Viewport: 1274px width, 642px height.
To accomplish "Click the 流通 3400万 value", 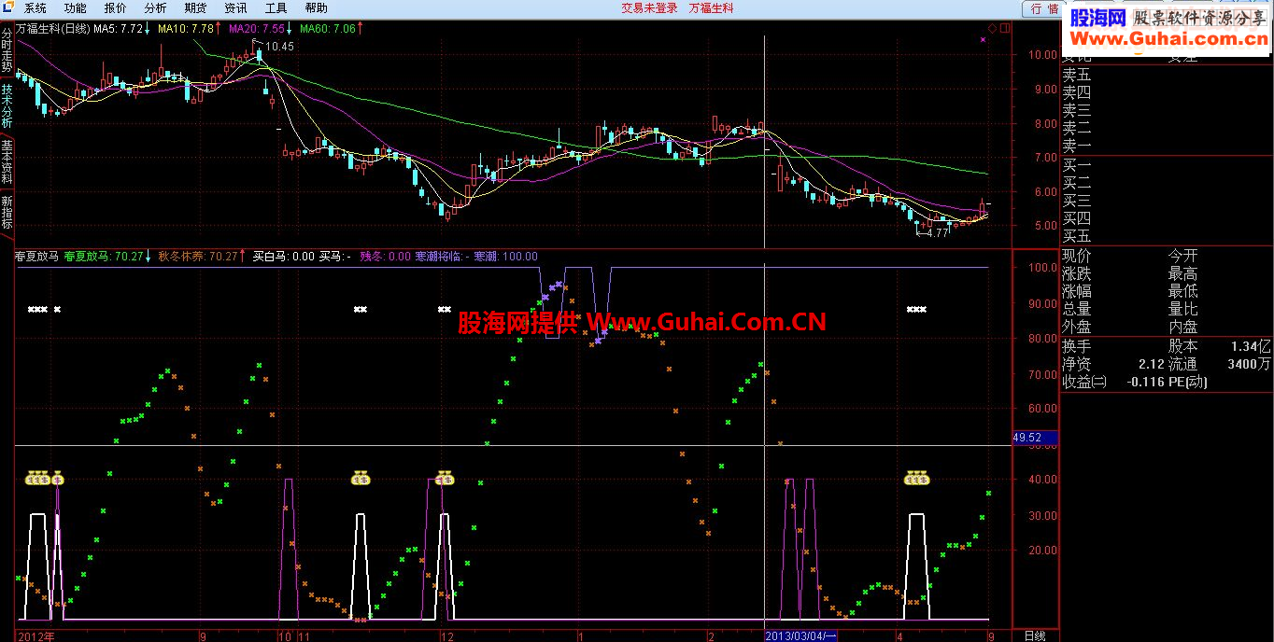I will click(x=1220, y=364).
